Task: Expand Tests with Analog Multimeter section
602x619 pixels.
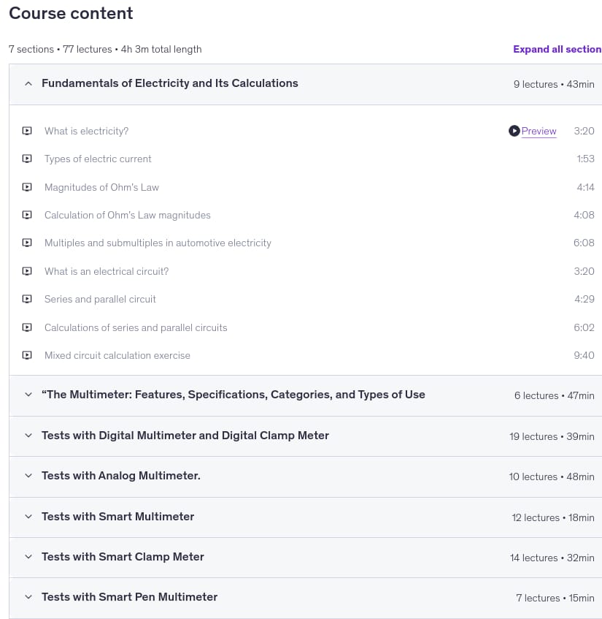Action: pos(28,476)
